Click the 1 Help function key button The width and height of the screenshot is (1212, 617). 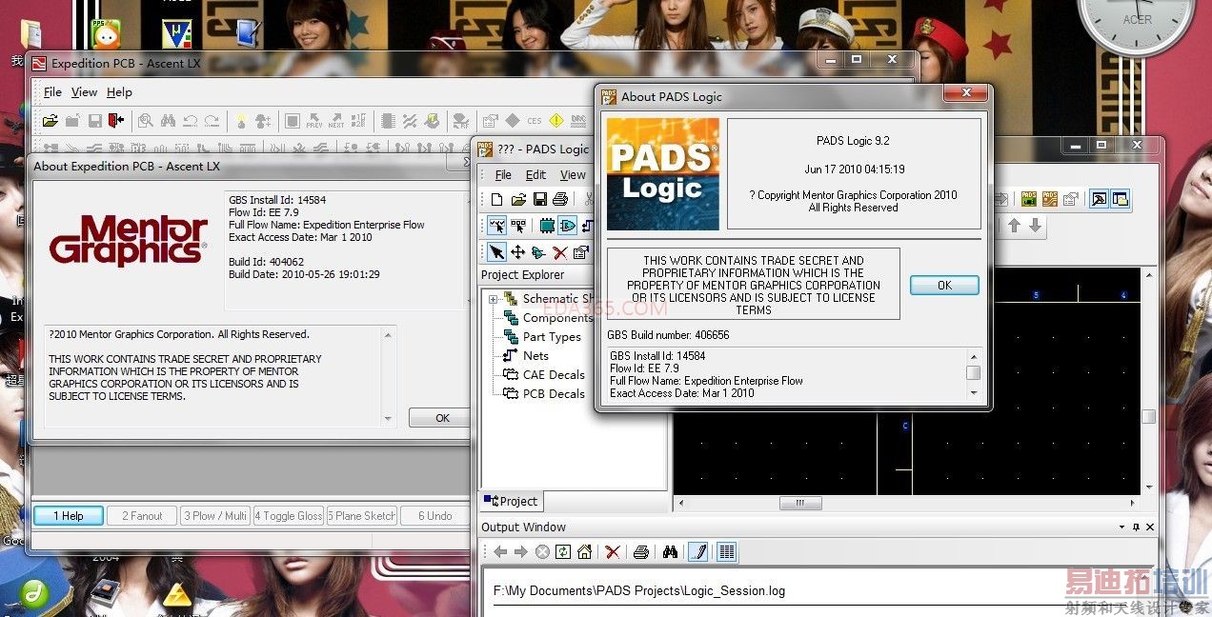tap(68, 516)
